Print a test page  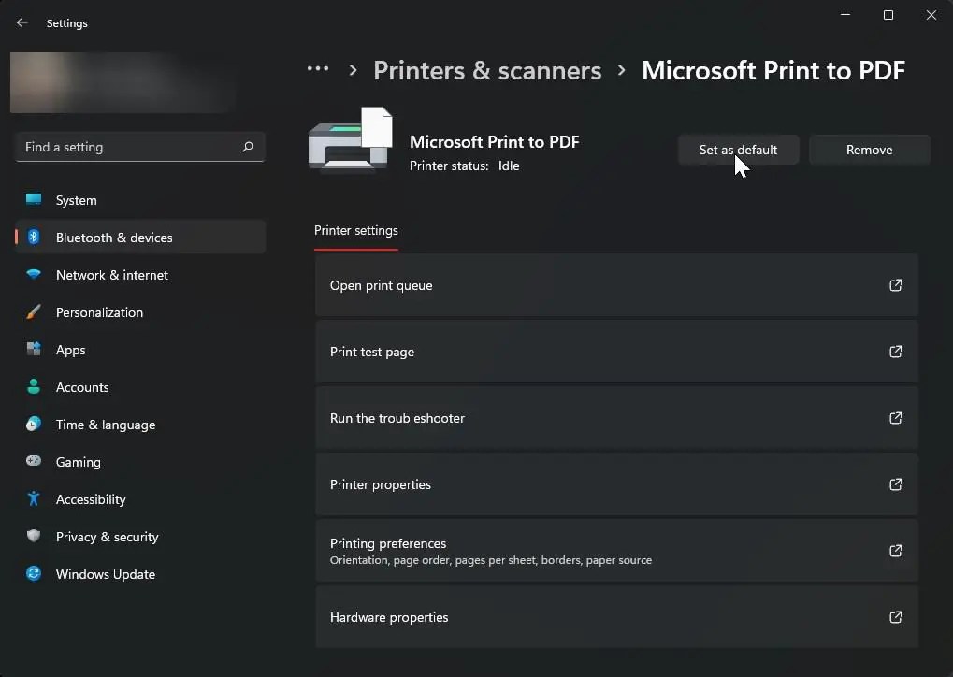(616, 352)
